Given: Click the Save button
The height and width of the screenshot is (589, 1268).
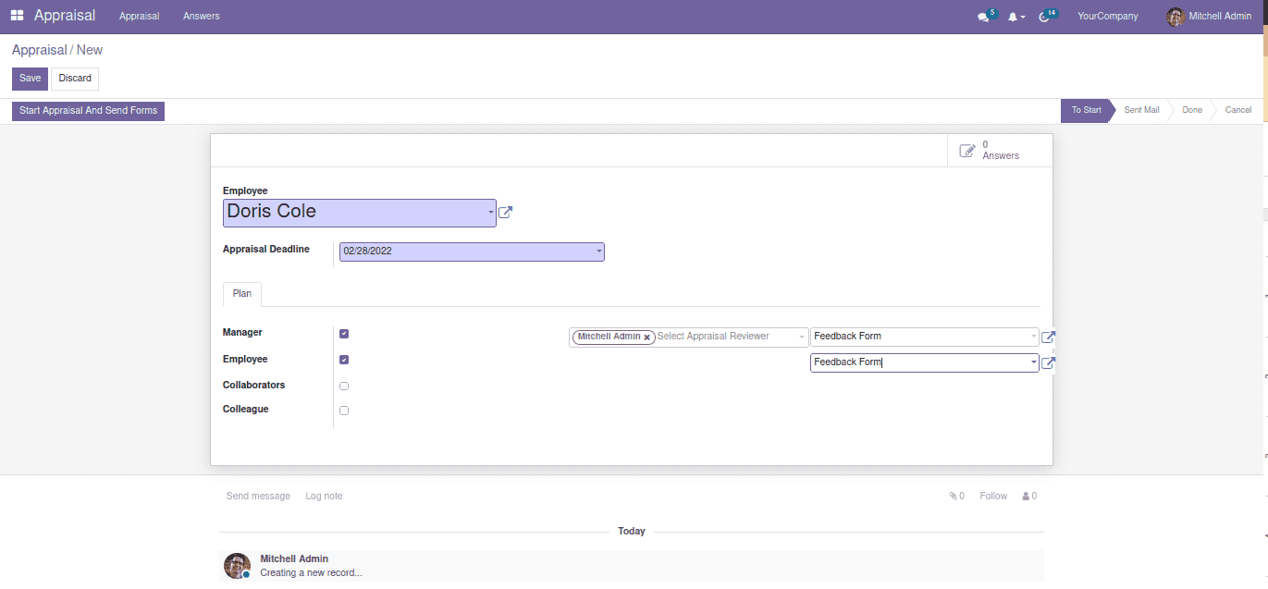Looking at the screenshot, I should coord(30,79).
